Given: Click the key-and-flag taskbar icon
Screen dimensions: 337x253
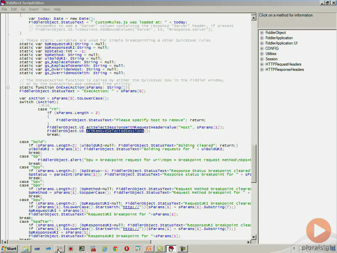Looking at the screenshot, I should [182, 249].
